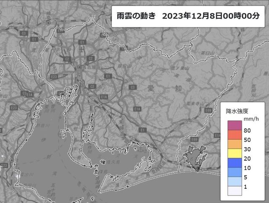Click the legend value 30
Viewport: 269px width, 203px height.
(247, 149)
